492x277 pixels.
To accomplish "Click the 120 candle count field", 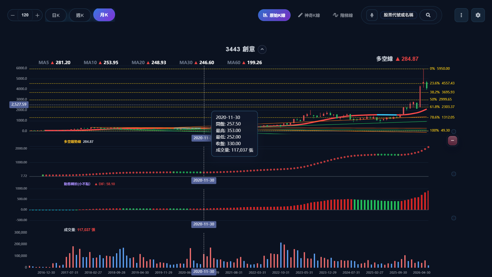I will (x=25, y=15).
